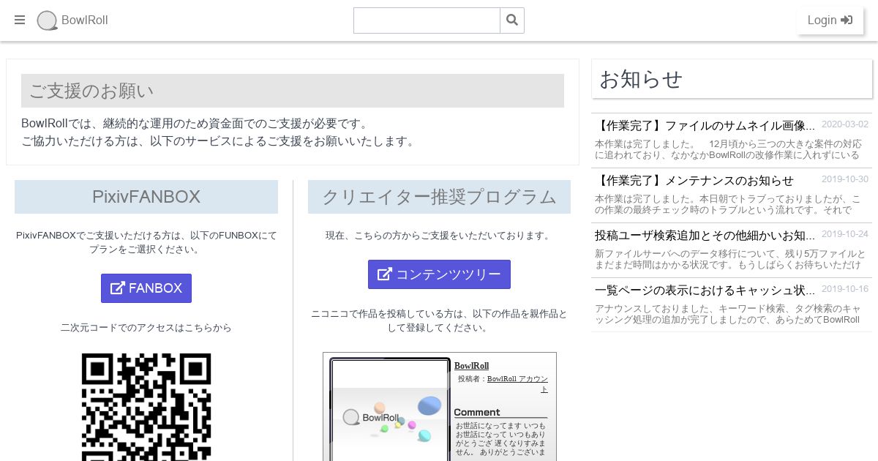Focus the search input field
The height and width of the screenshot is (461, 878).
[427, 20]
